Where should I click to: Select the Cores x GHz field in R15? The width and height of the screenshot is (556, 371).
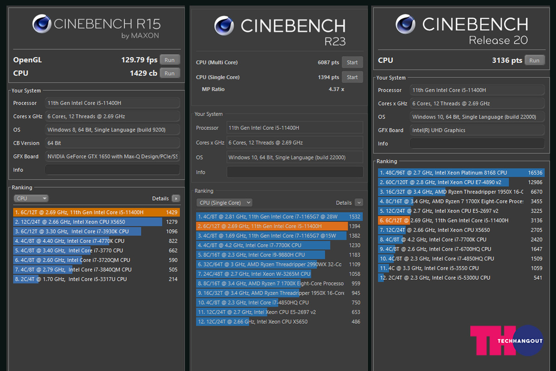(112, 116)
